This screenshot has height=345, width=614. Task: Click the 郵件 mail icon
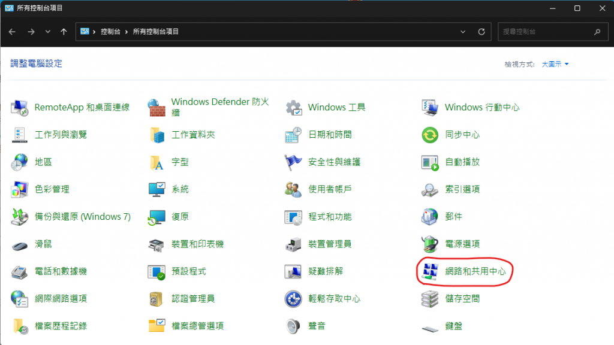430,217
